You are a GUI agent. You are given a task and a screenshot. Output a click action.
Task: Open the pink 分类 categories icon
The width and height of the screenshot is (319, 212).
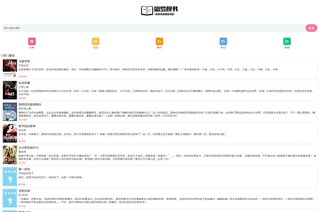click(x=32, y=41)
